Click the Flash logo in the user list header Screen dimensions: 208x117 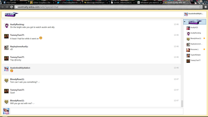pos(195,22)
